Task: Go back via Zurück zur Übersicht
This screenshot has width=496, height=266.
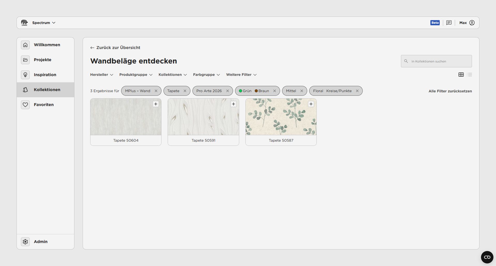Action: (115, 48)
